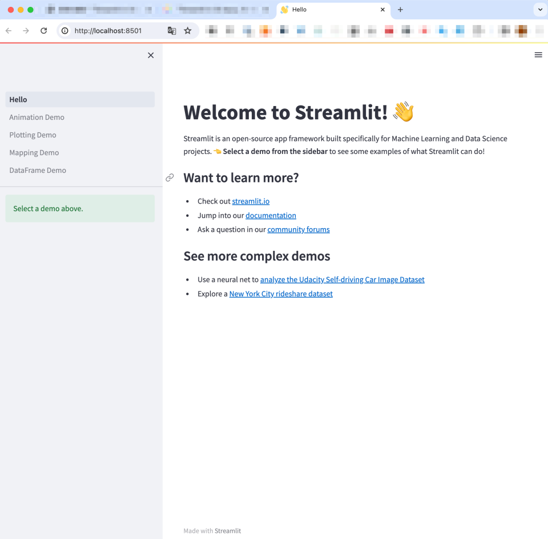548x539 pixels.
Task: Click the site info icon in address bar
Action: click(x=65, y=30)
